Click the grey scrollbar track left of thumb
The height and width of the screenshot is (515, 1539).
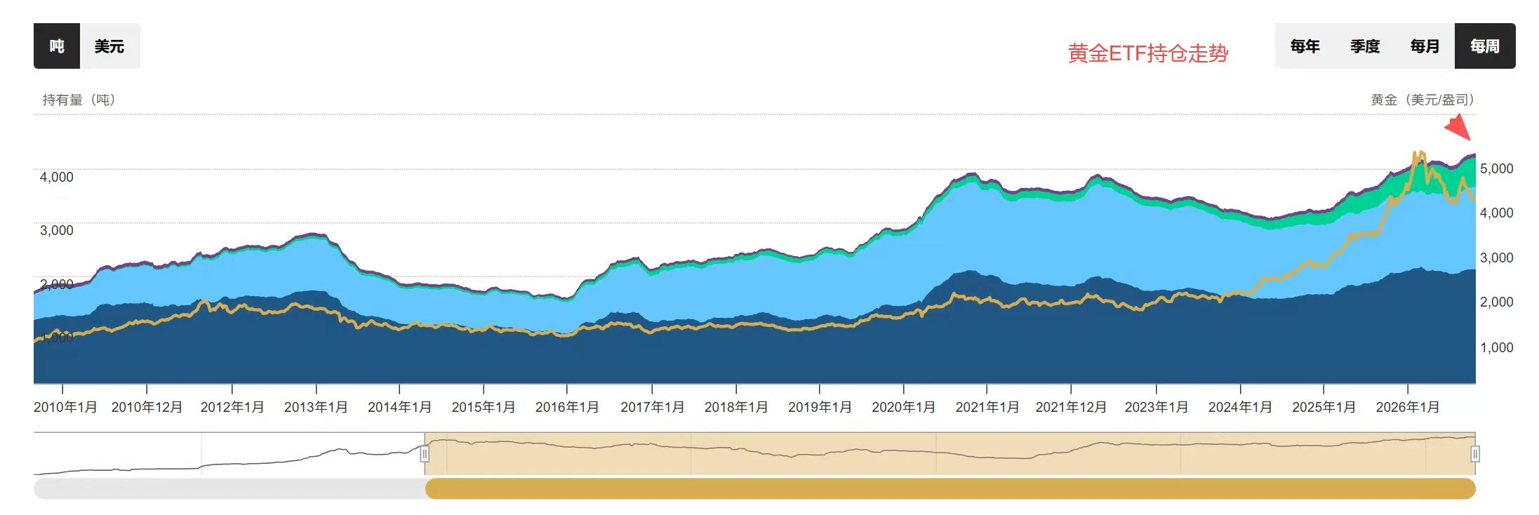point(229,488)
